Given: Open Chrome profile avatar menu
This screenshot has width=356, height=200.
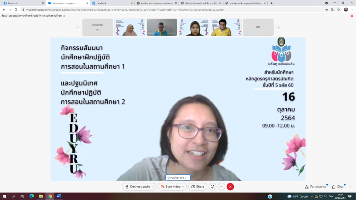Looking at the screenshot, I should [x=346, y=9].
